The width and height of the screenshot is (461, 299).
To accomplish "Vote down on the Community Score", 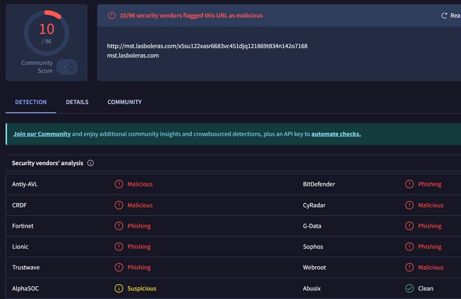I will (x=71, y=71).
